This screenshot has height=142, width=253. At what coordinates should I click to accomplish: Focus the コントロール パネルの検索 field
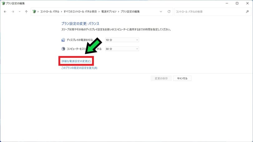209,12
